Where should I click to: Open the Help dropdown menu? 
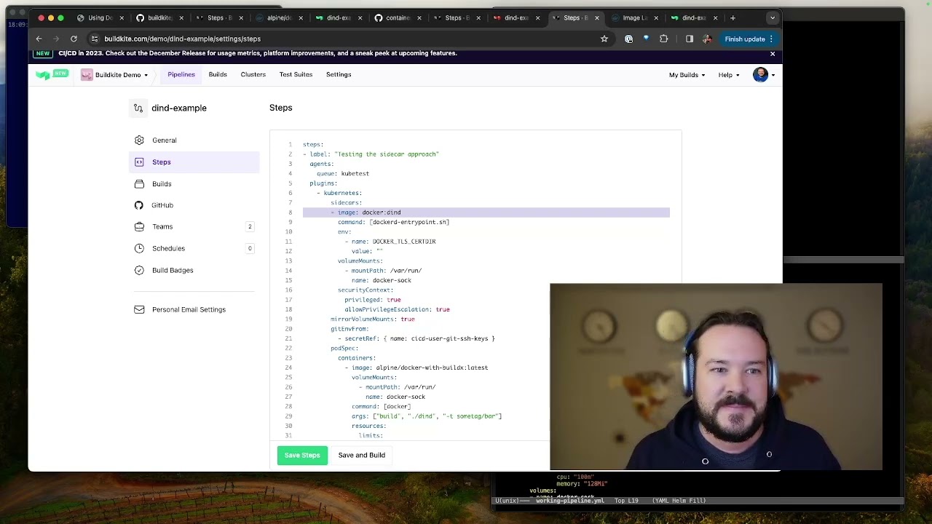(729, 75)
